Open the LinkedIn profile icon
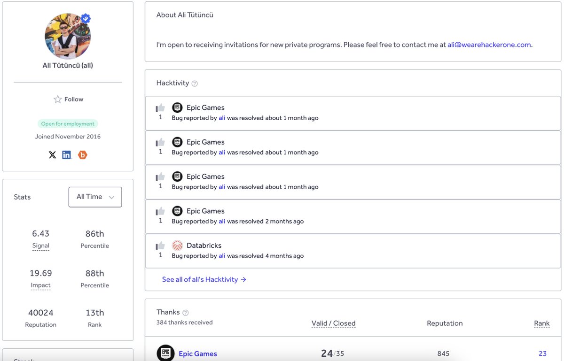 (x=67, y=155)
